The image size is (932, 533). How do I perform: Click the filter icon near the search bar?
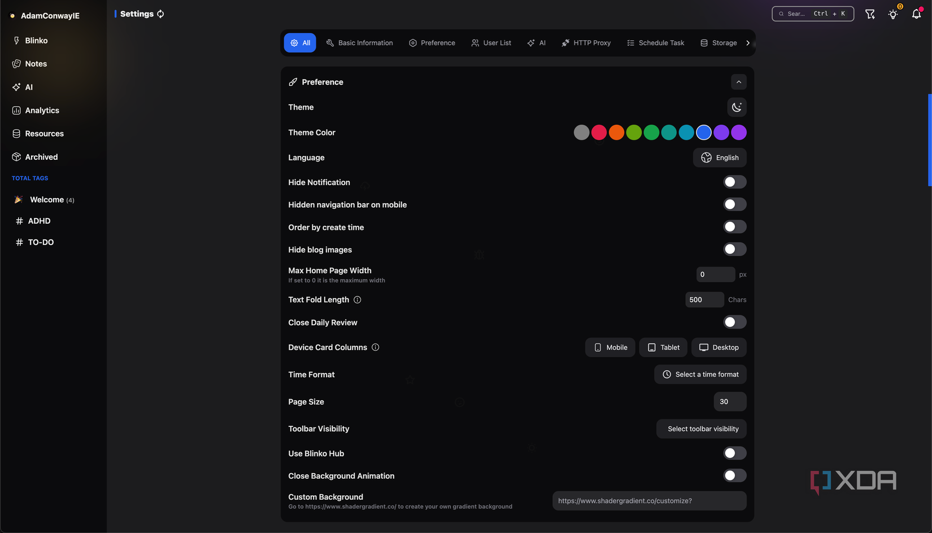click(x=870, y=14)
